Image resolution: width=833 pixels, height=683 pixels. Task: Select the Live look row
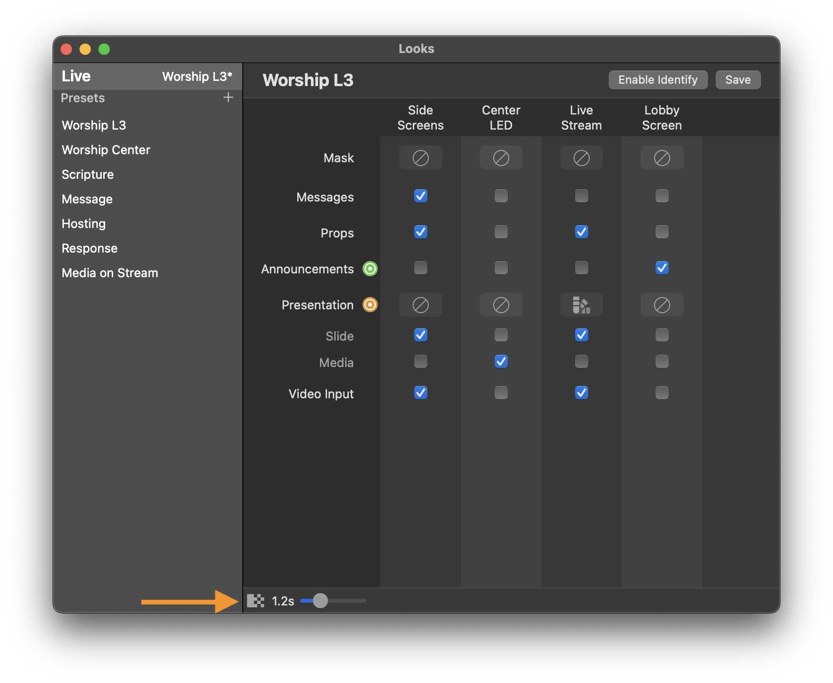pos(148,76)
